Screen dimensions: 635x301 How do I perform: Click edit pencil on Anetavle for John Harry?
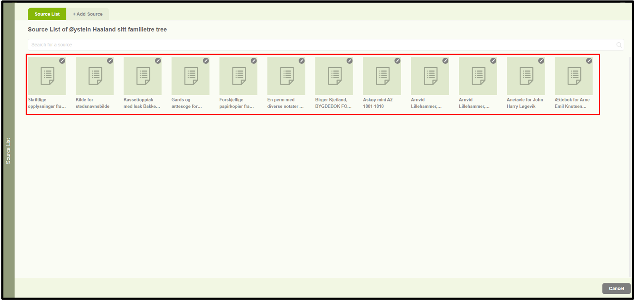click(x=541, y=61)
